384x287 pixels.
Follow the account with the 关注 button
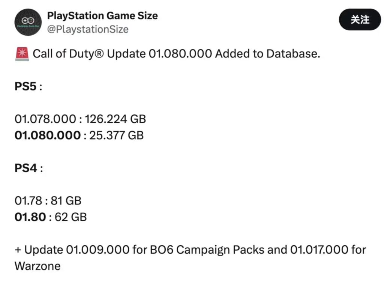360,20
